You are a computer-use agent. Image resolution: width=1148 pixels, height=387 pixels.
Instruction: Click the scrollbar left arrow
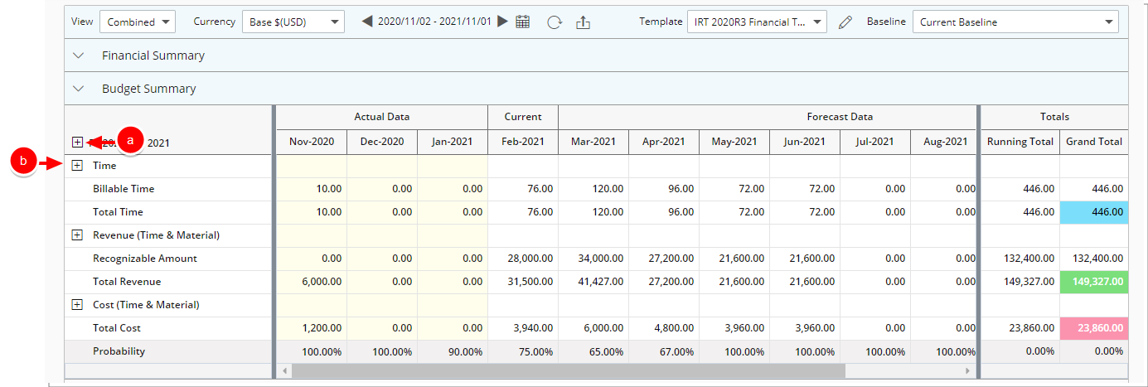[x=284, y=370]
